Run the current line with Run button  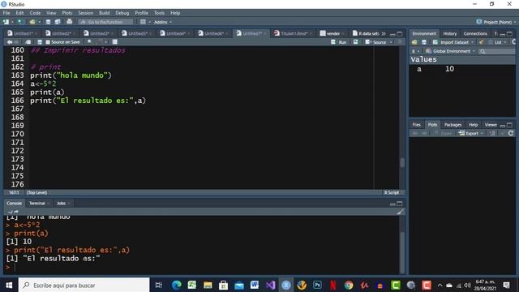tap(339, 42)
